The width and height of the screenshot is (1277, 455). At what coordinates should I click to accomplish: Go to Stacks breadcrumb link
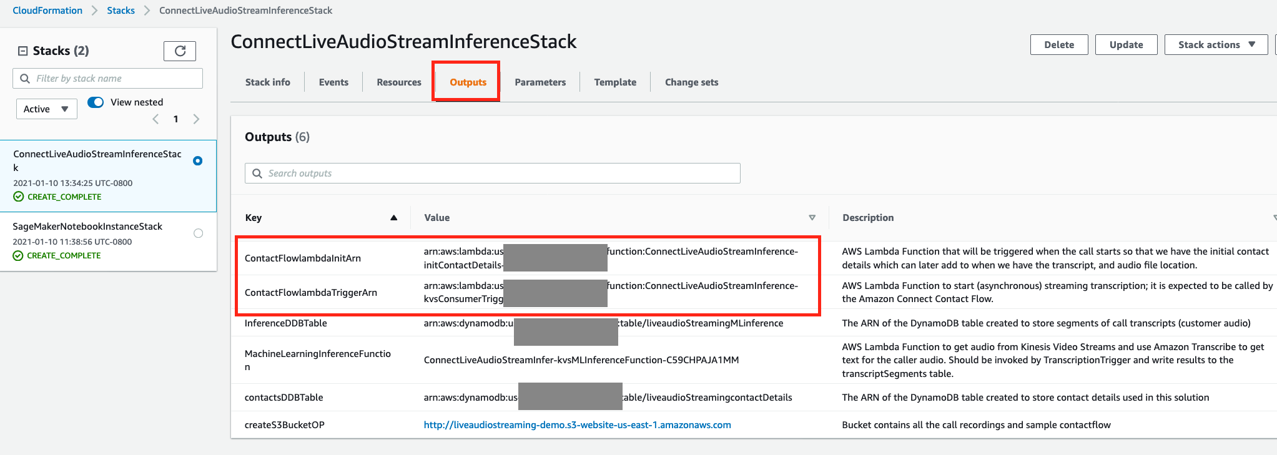point(121,11)
